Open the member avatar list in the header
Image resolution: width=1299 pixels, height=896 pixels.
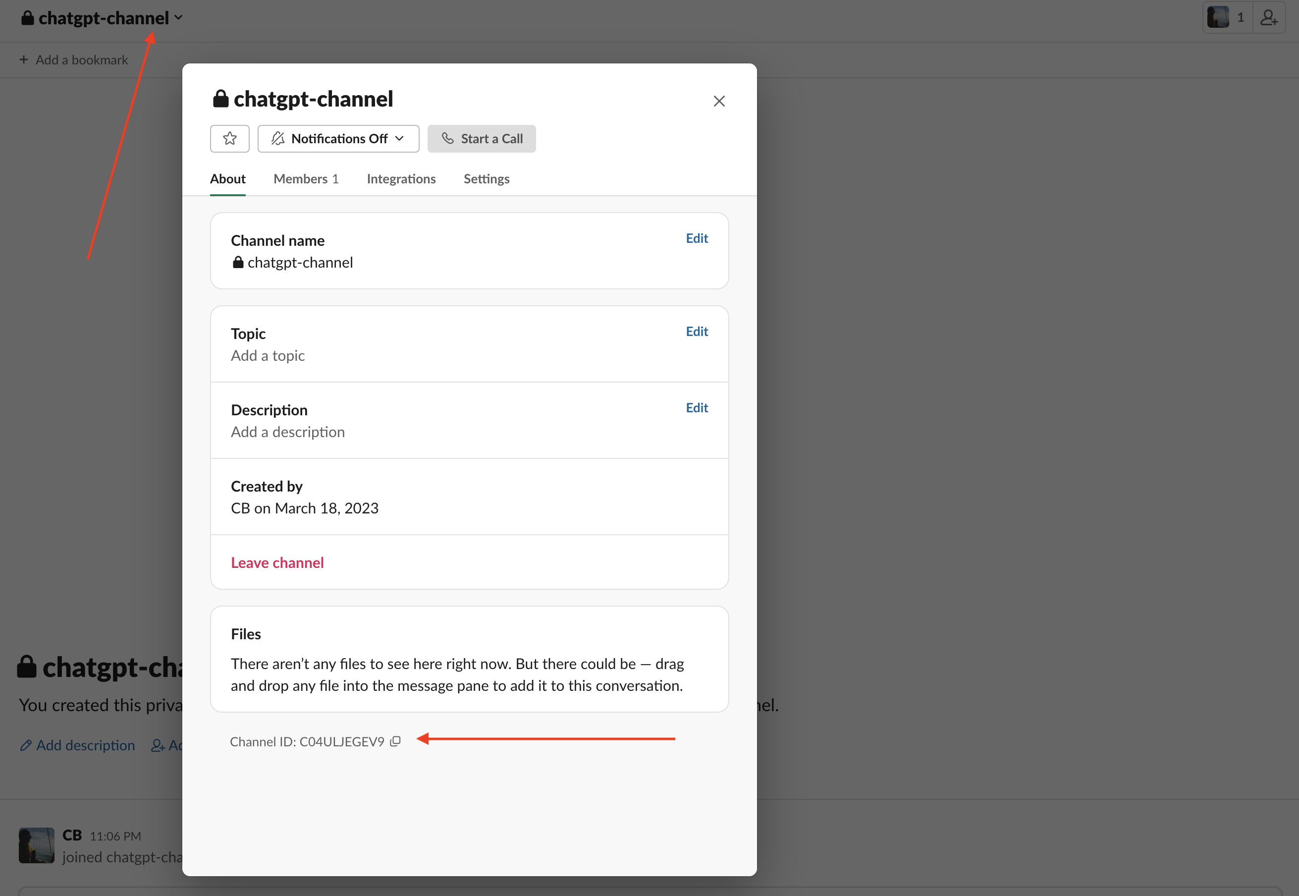coord(1227,18)
